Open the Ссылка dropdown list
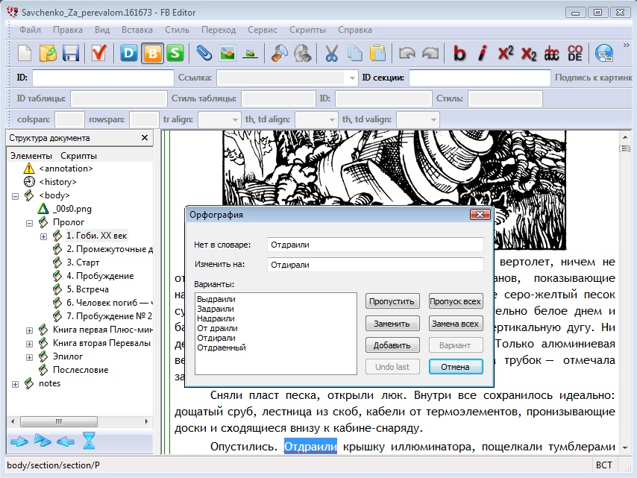Image resolution: width=637 pixels, height=478 pixels. (352, 78)
